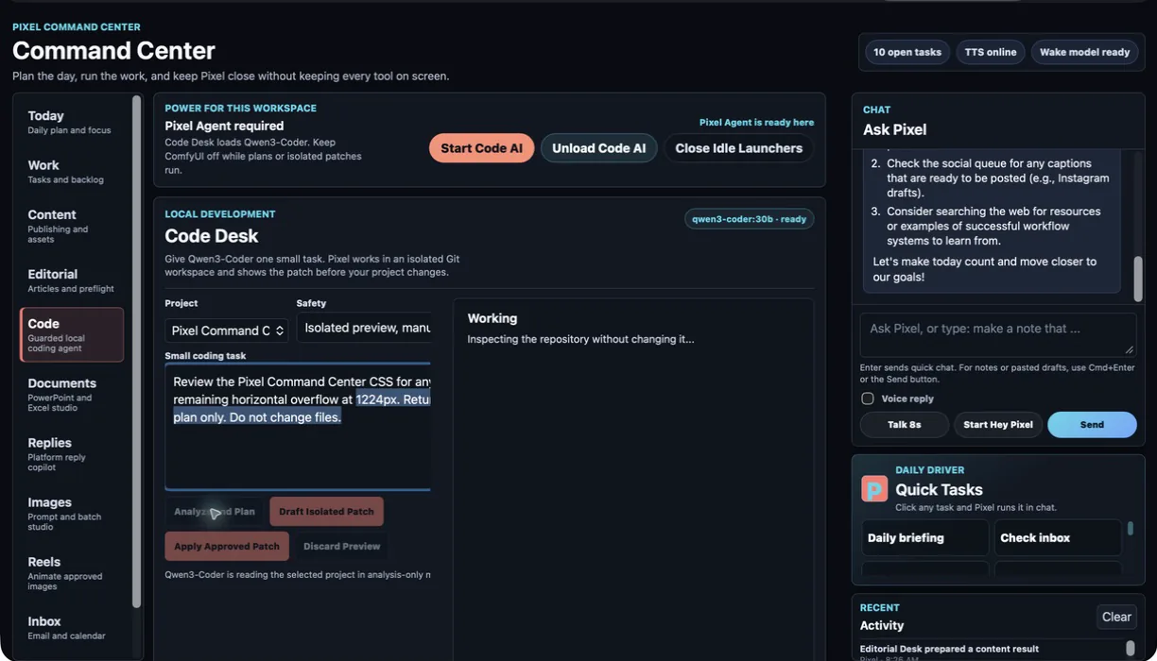Click the Wake model ready pill
The height and width of the screenshot is (661, 1157).
point(1084,52)
